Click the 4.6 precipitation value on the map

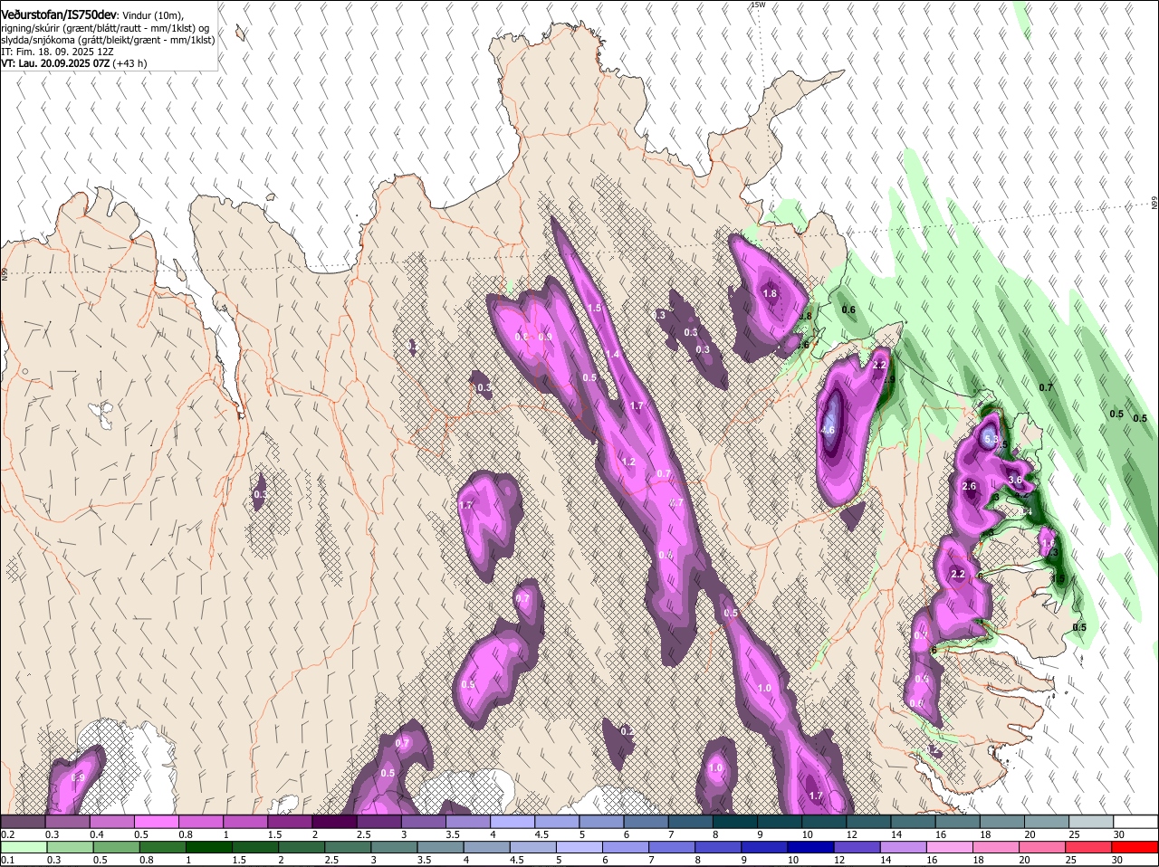click(828, 430)
